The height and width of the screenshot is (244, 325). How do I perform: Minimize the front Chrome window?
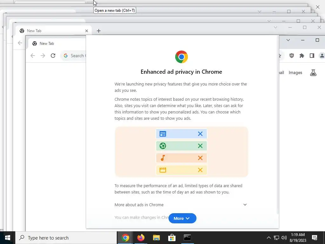click(x=302, y=40)
